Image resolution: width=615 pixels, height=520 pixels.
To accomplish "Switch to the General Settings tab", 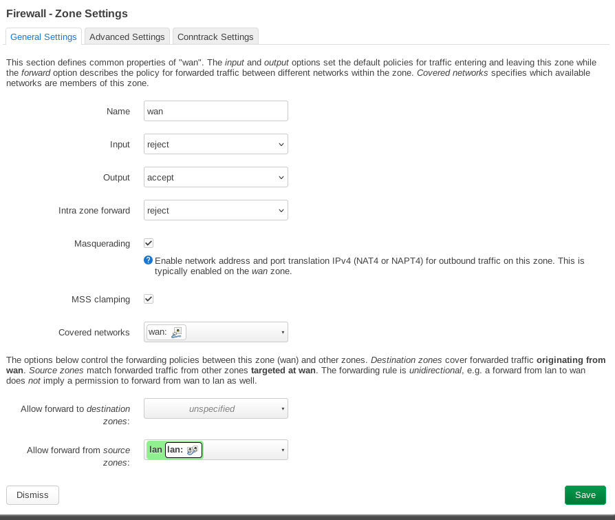I will [x=43, y=37].
